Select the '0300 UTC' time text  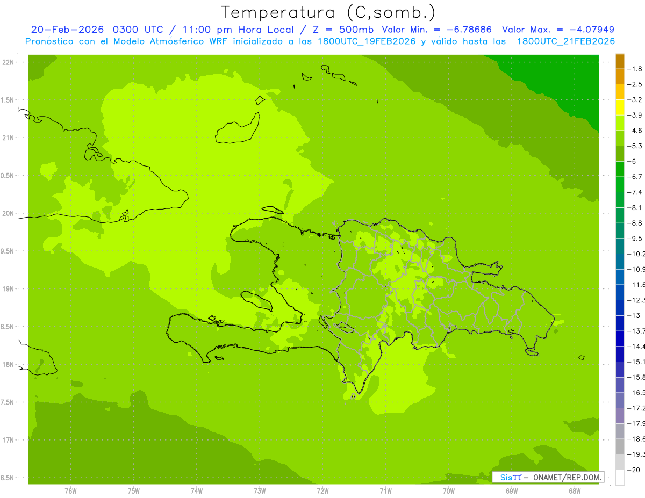pyautogui.click(x=138, y=30)
